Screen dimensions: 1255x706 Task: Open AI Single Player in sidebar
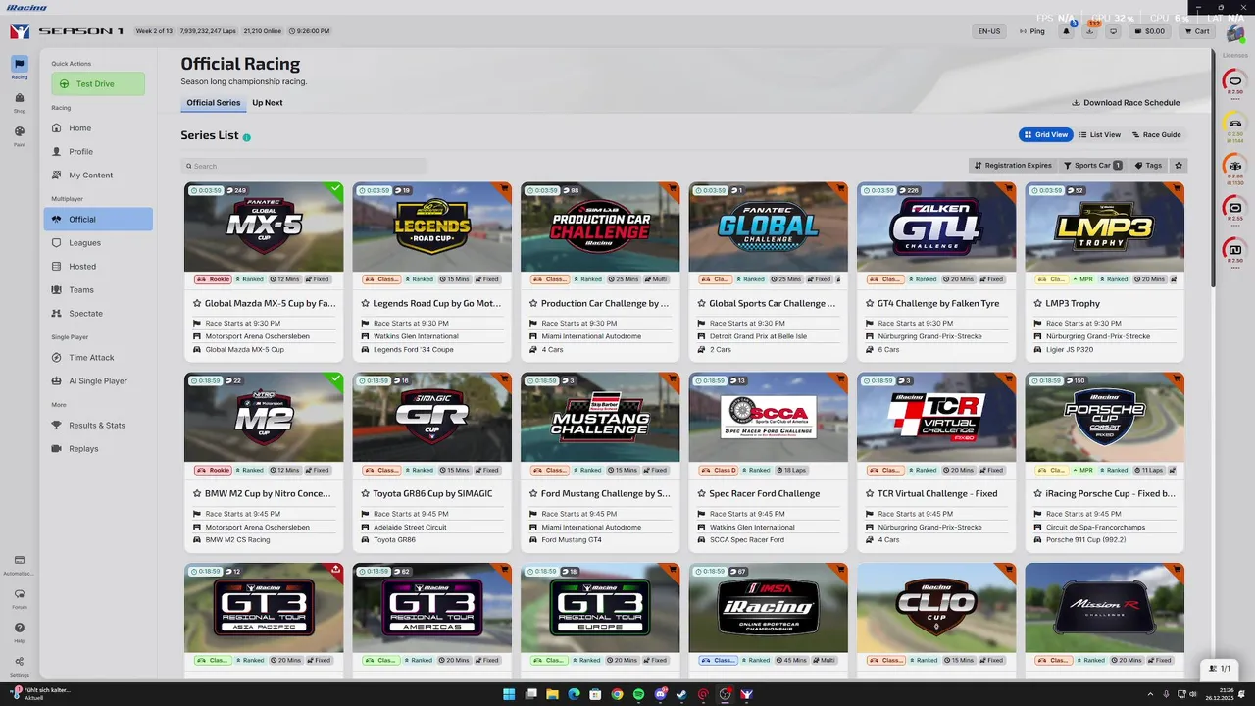click(x=98, y=381)
